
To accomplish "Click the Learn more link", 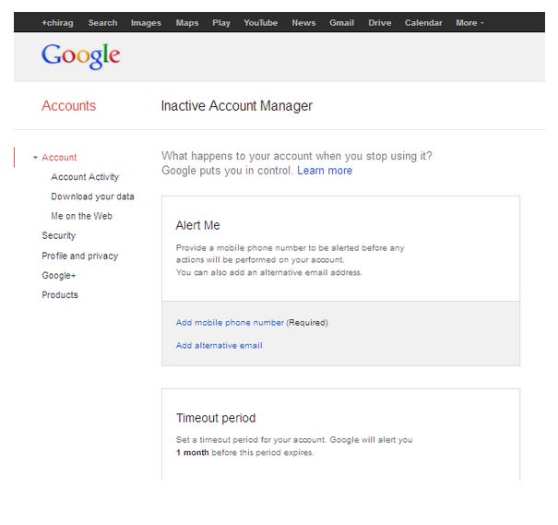I will point(325,171).
